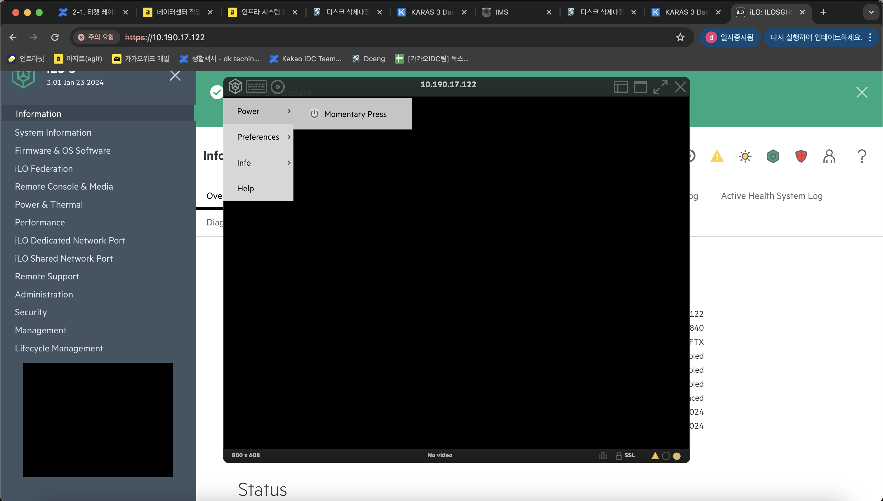Image resolution: width=883 pixels, height=501 pixels.
Task: Bookmark this page with the star icon
Action: pos(680,37)
